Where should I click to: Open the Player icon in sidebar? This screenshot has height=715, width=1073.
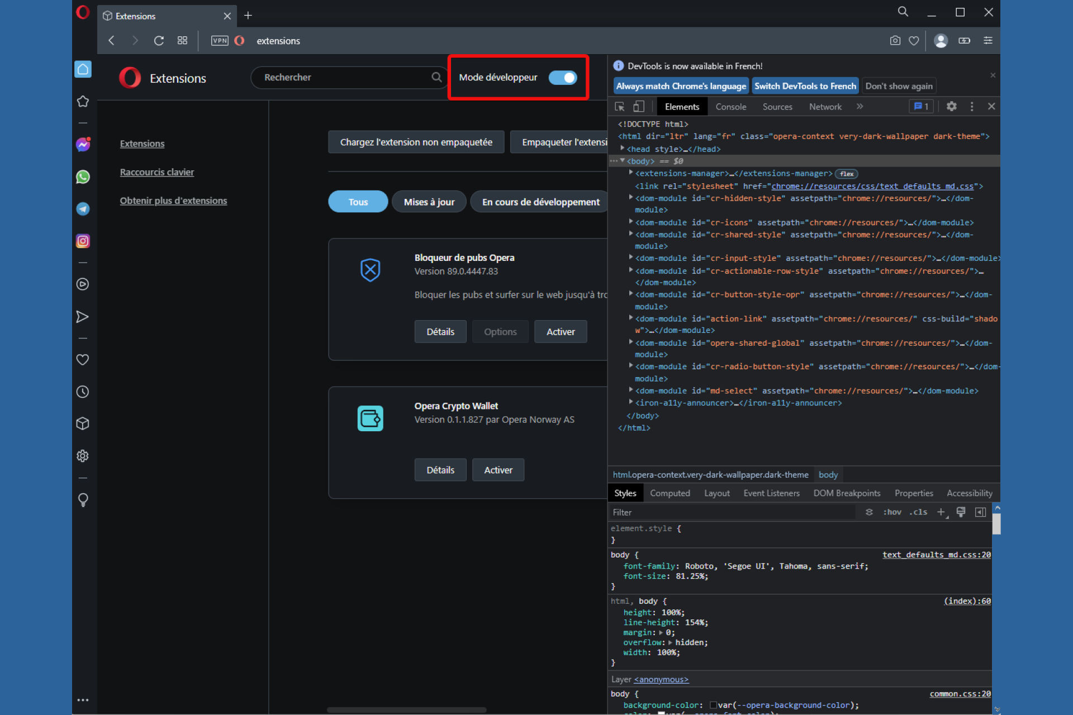coord(83,284)
